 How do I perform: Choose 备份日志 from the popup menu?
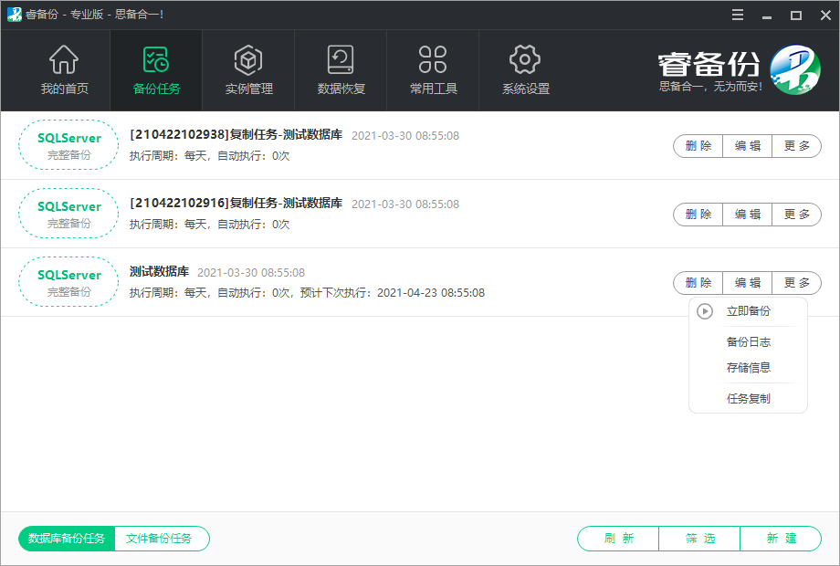click(x=748, y=342)
